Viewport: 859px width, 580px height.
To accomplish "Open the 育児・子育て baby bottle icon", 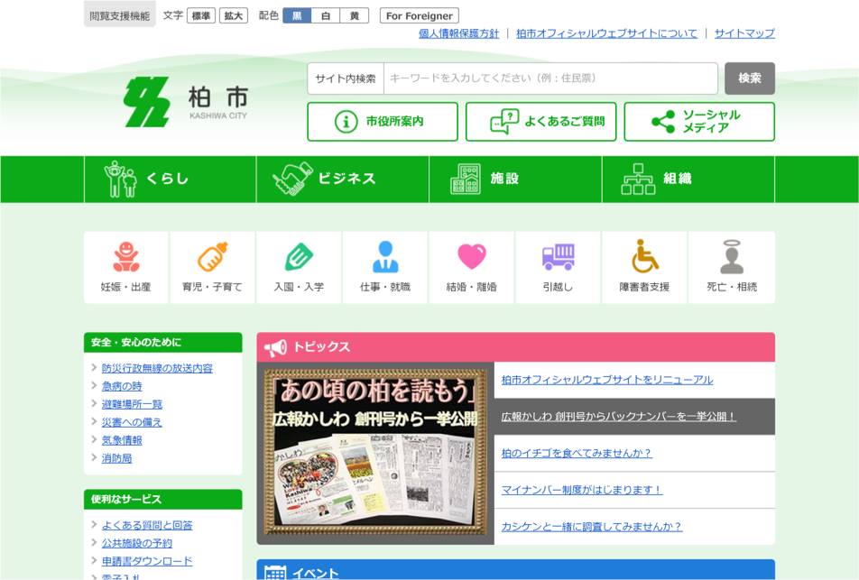I will coord(212,257).
